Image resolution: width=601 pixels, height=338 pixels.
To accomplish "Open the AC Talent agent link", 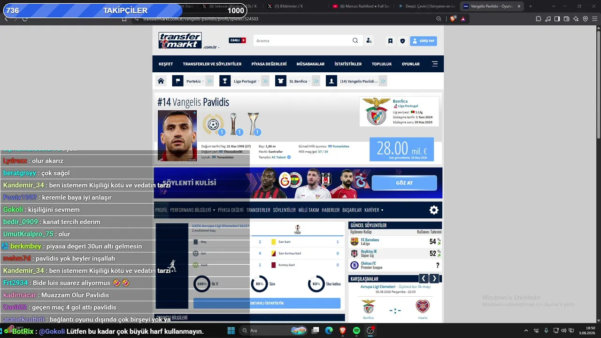I will click(278, 157).
